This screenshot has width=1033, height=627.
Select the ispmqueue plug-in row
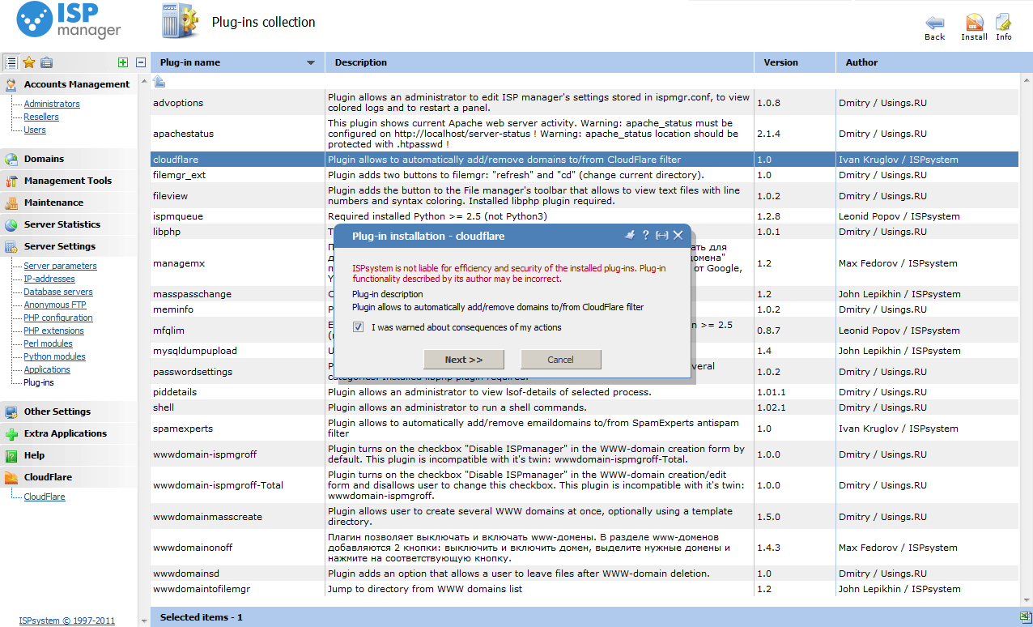click(585, 216)
